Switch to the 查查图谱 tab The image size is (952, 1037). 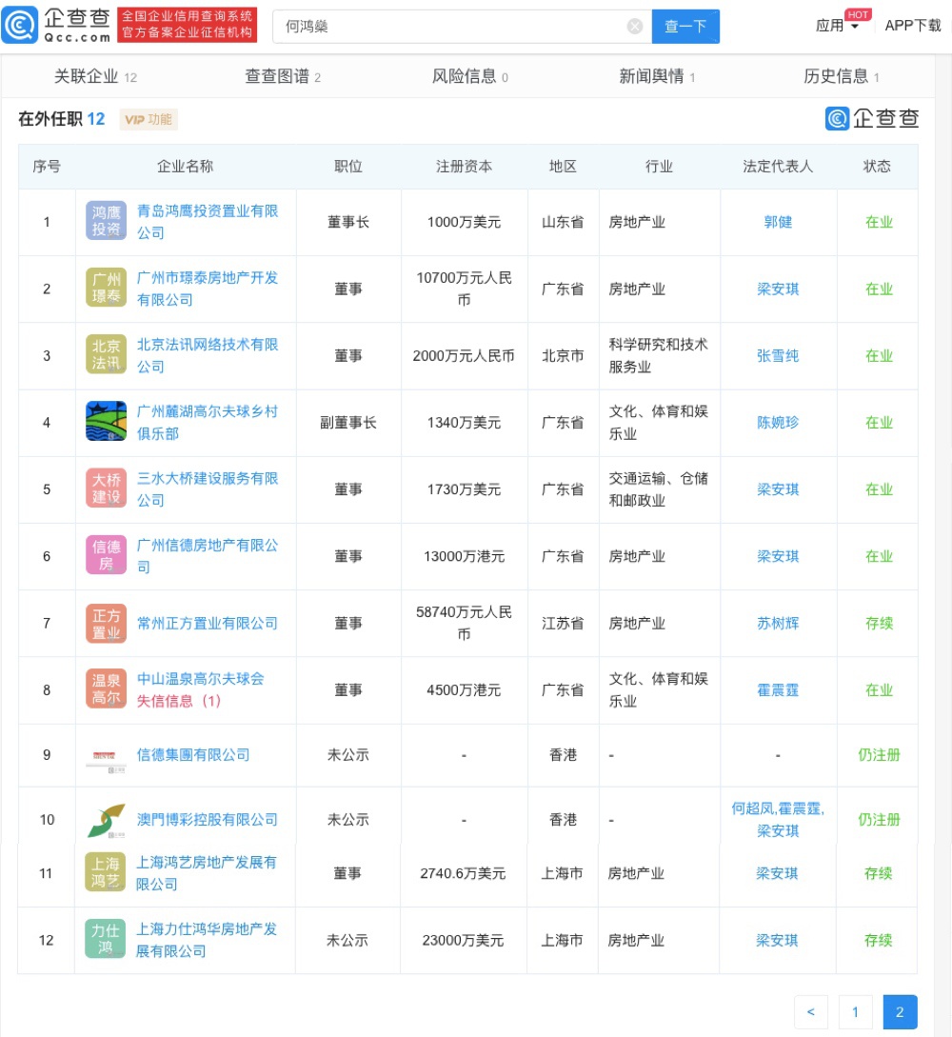tap(283, 77)
